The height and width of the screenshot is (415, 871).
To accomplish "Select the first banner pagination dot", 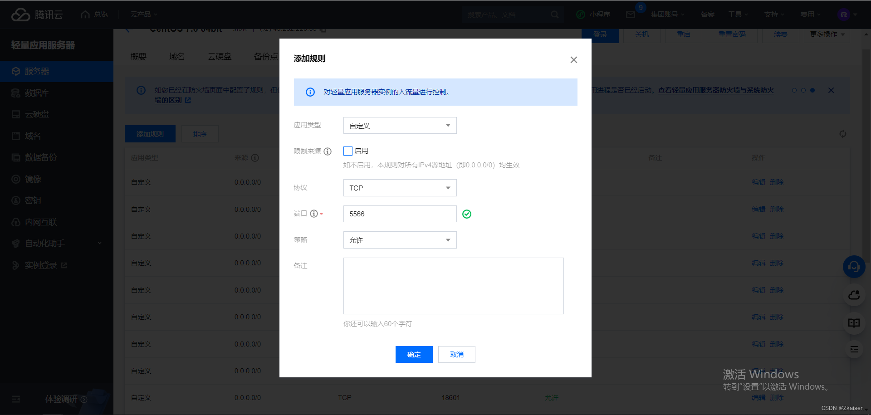I will coord(794,90).
